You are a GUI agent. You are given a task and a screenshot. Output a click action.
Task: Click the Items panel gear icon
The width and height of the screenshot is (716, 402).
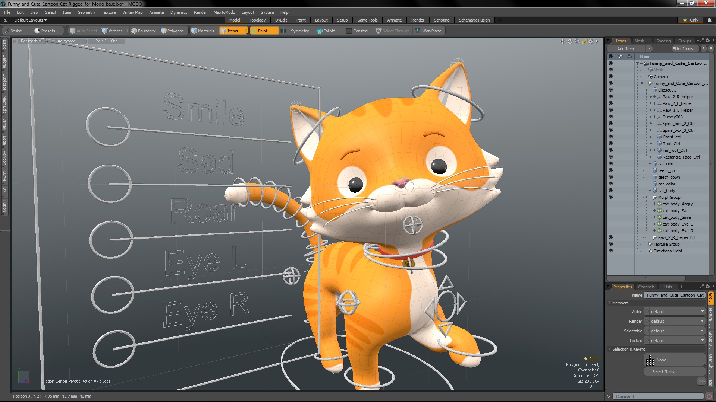tap(708, 41)
